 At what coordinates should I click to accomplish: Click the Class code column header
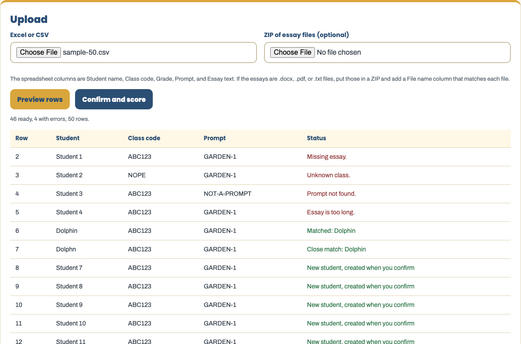(144, 138)
